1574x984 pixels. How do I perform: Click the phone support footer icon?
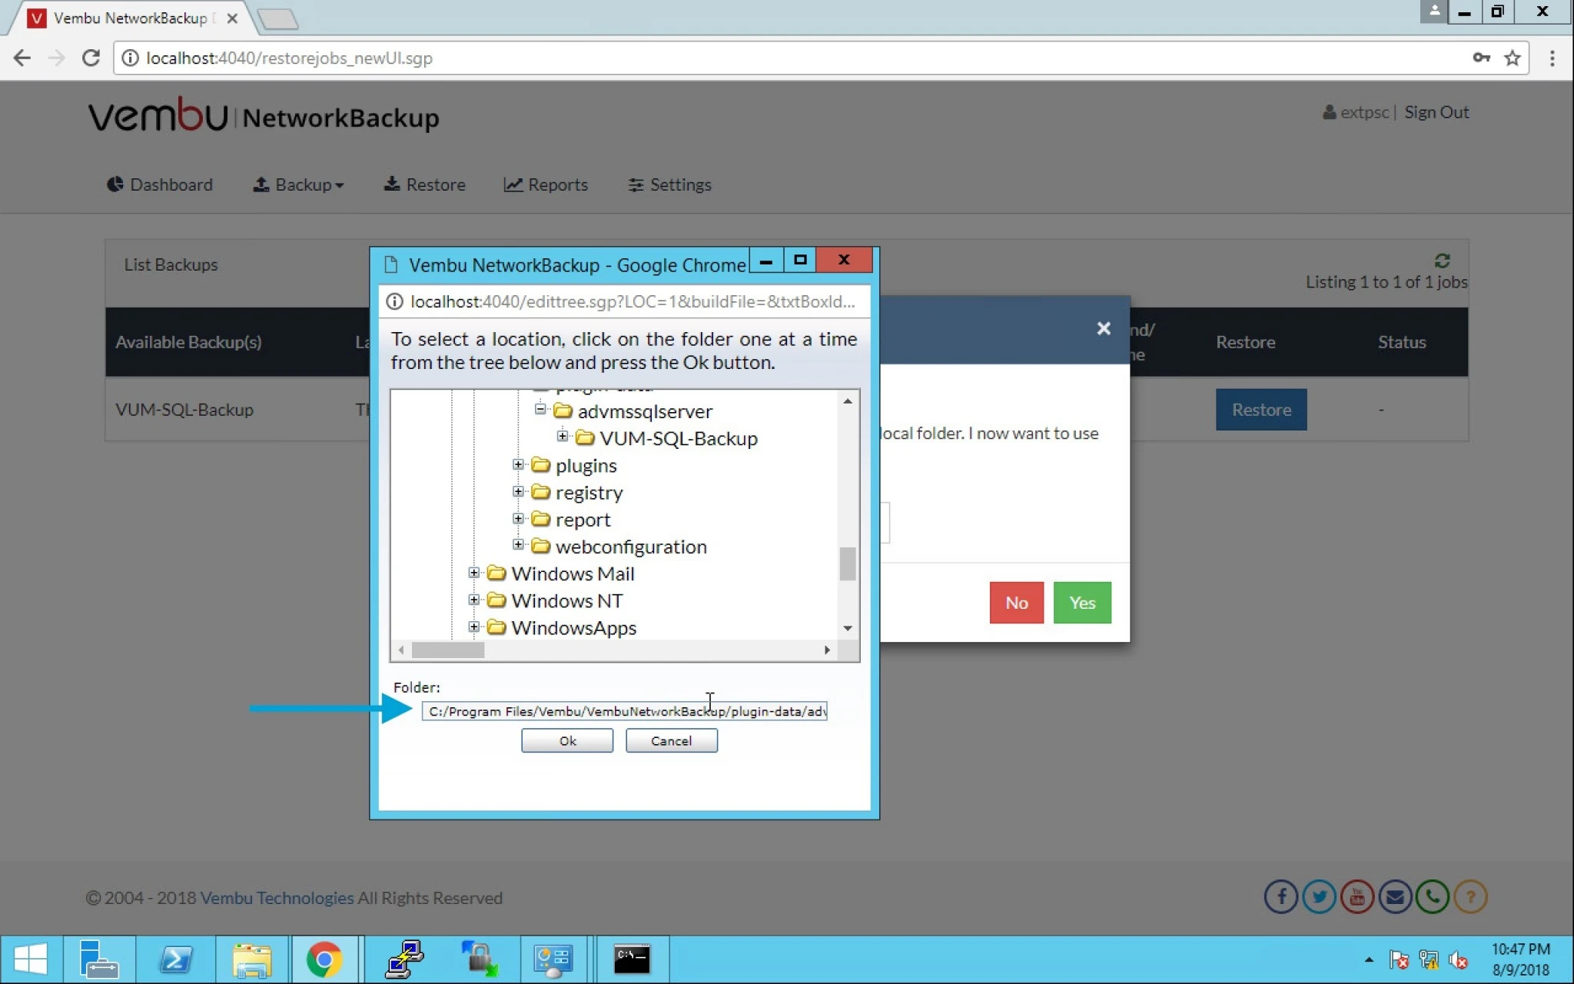click(1433, 897)
